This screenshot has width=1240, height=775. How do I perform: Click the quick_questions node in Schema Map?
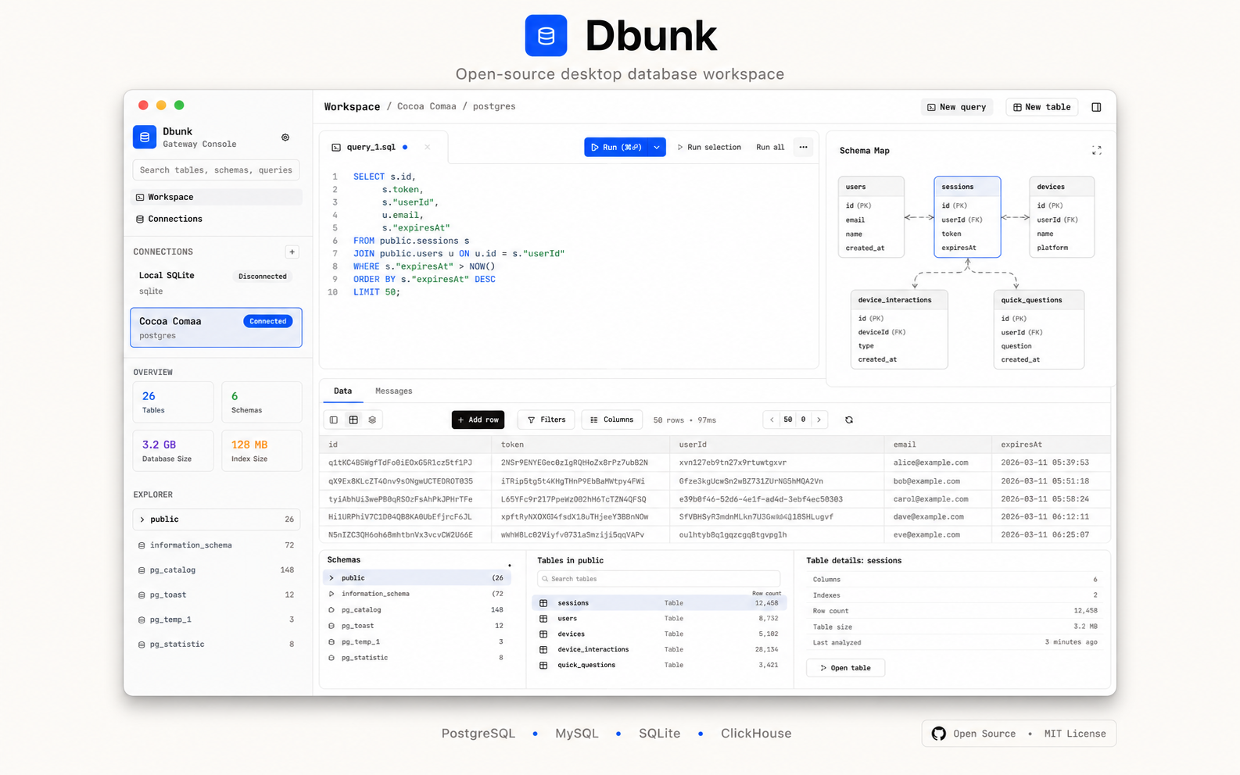(x=1039, y=330)
